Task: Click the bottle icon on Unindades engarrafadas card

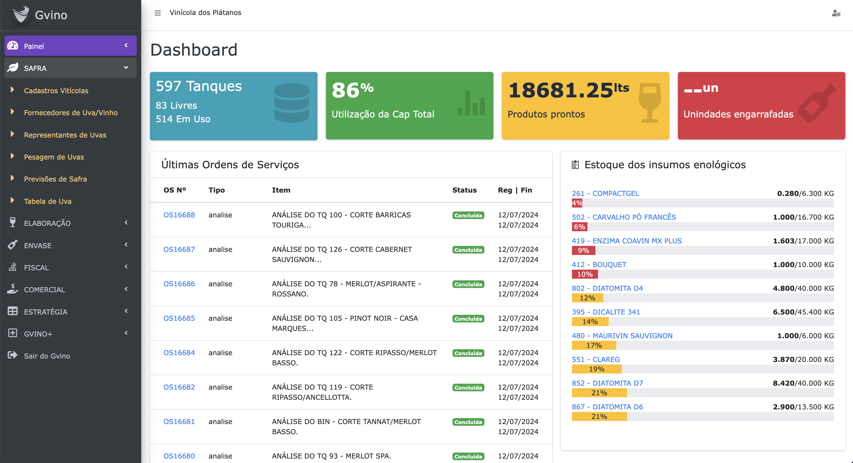Action: point(817,102)
